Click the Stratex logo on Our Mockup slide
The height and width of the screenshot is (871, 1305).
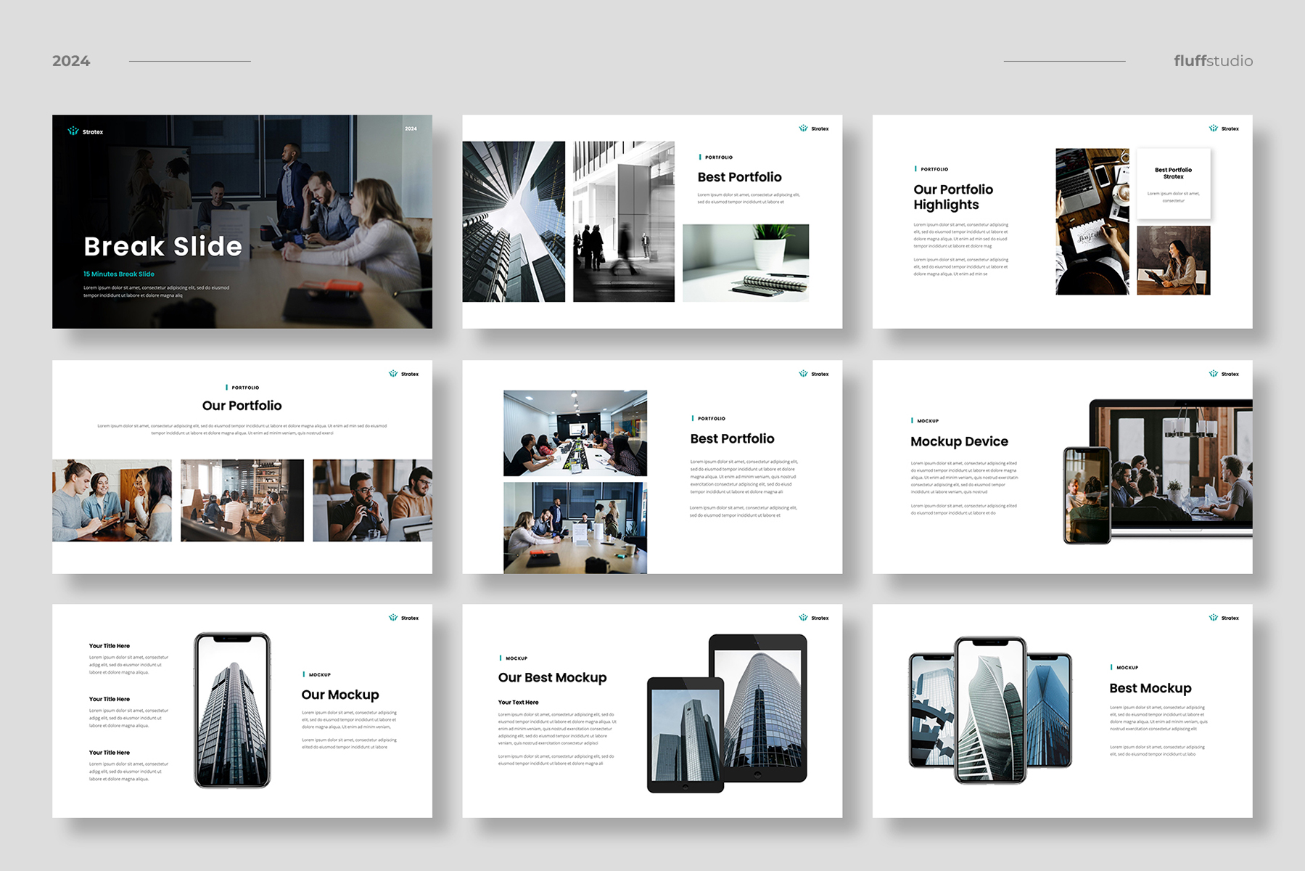[403, 618]
